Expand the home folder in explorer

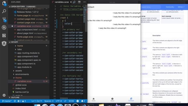[20, 46]
